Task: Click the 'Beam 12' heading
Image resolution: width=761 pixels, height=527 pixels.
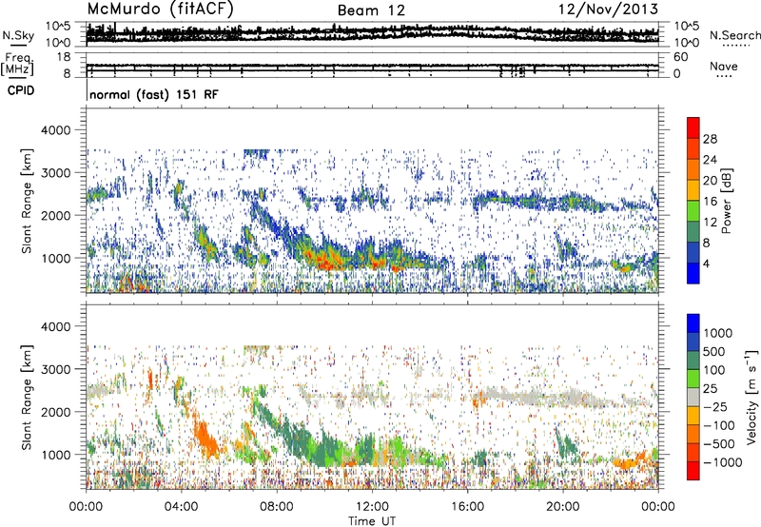Action: (x=371, y=10)
